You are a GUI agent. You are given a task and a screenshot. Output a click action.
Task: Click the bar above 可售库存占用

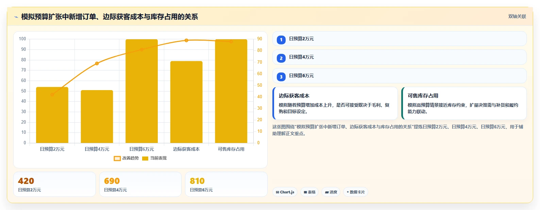231,91
